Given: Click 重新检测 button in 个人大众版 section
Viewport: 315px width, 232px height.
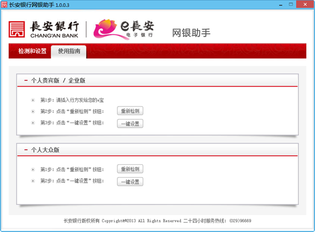Looking at the screenshot, I should click(x=130, y=169).
